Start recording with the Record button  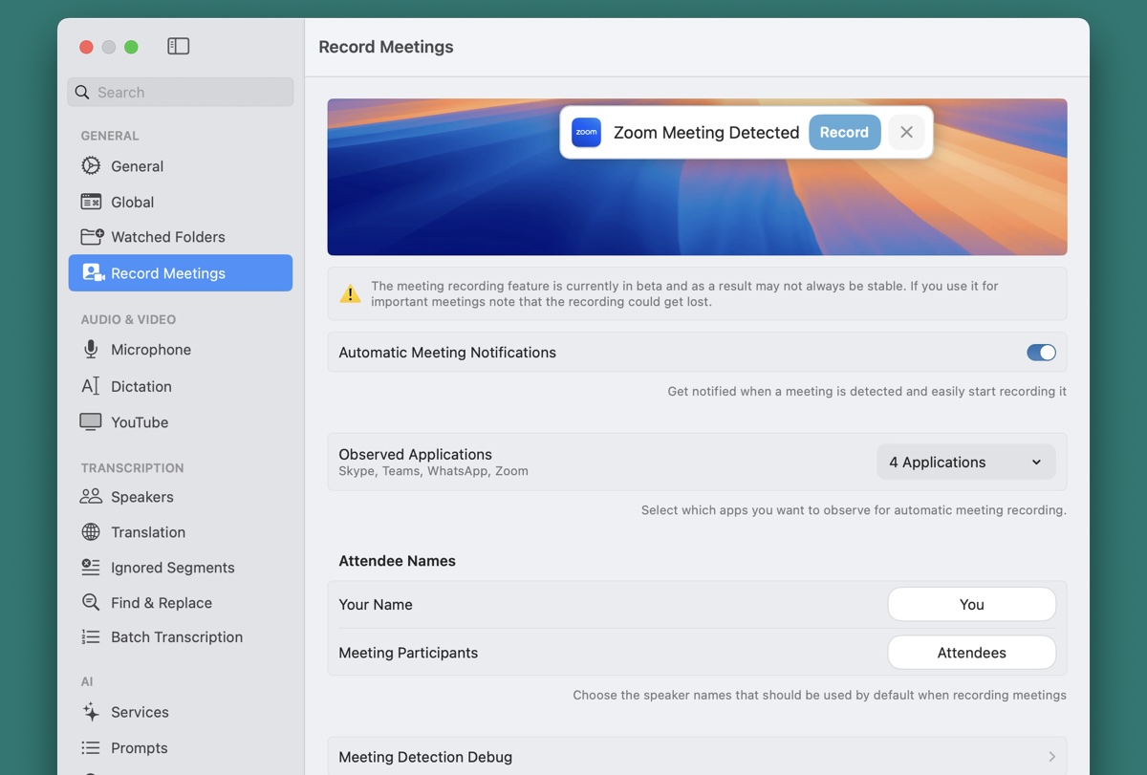coord(844,133)
